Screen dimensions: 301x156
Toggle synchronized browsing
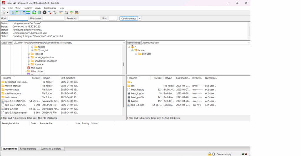coord(71,12)
